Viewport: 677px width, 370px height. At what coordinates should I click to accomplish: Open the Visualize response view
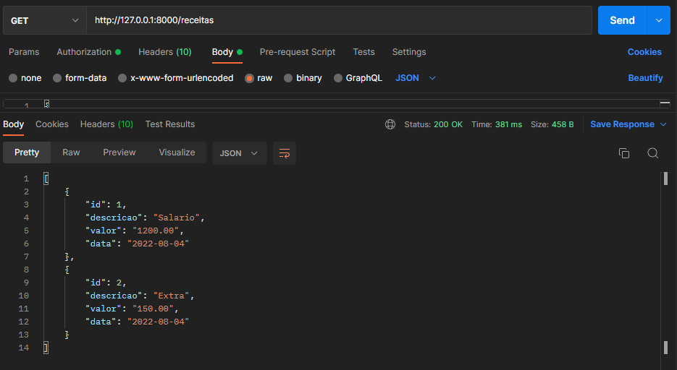tap(177, 152)
